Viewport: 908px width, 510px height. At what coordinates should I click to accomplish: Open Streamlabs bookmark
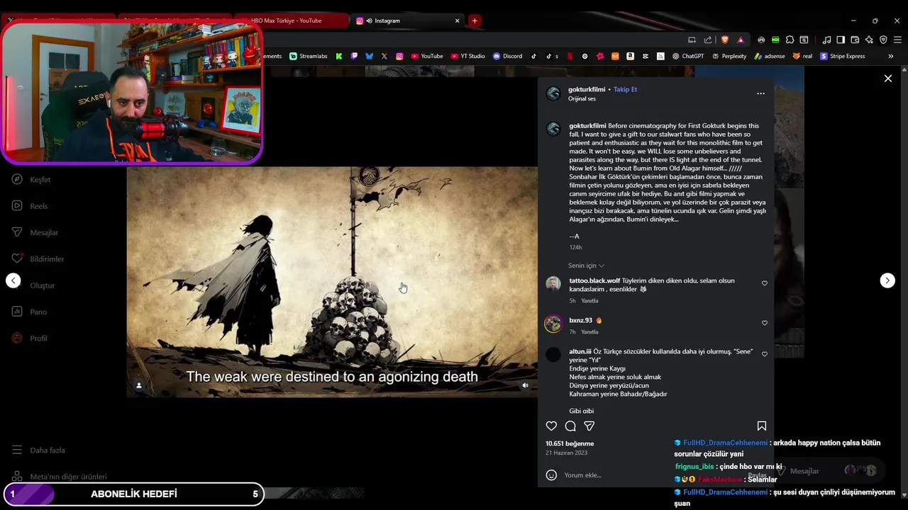pyautogui.click(x=309, y=56)
